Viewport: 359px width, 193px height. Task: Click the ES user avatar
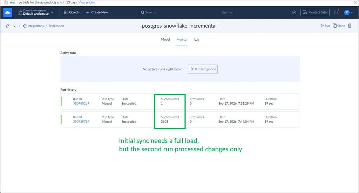pyautogui.click(x=347, y=12)
